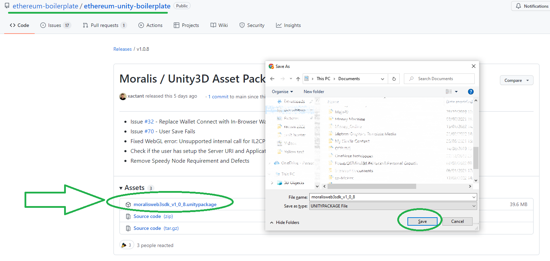Download moralisweb3sdk_v1_0_8.unitypackage asset

tap(175, 205)
